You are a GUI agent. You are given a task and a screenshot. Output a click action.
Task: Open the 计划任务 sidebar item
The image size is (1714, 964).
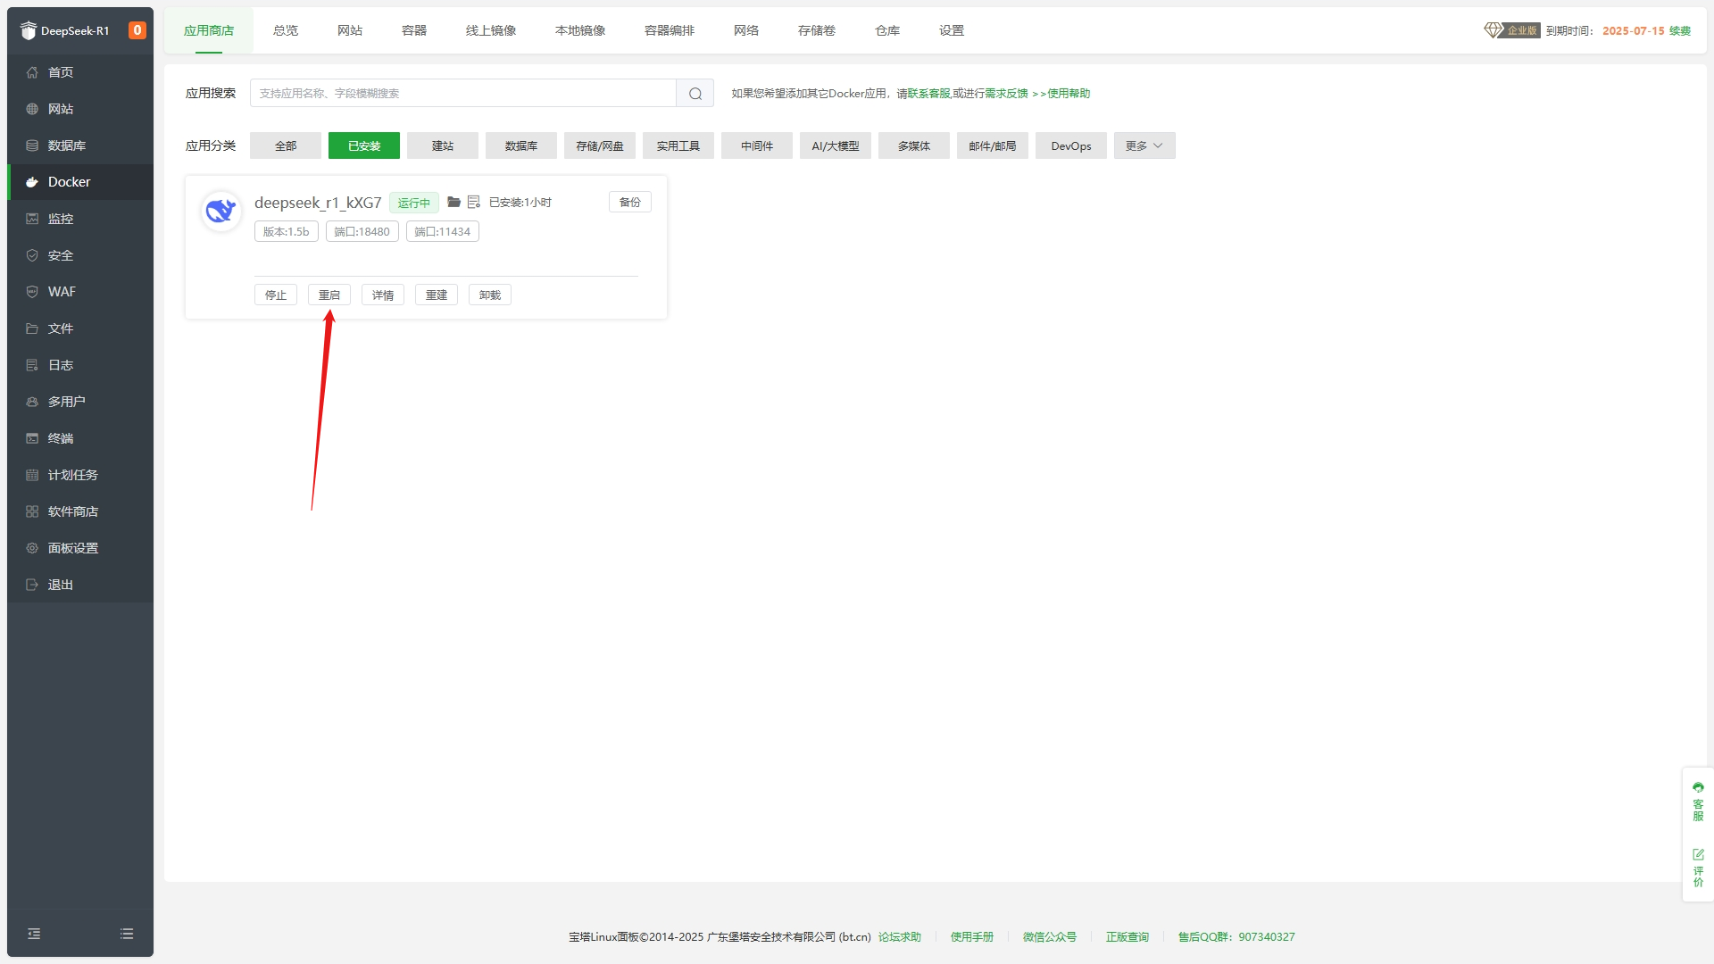[x=80, y=475]
